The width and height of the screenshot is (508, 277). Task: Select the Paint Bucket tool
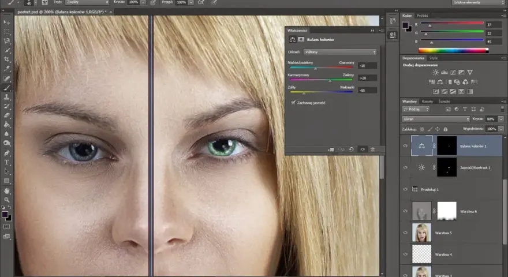pos(6,125)
